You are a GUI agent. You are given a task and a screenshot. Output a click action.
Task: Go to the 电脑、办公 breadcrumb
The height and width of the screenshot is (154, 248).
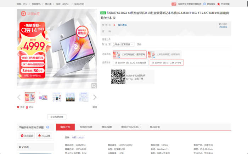(x=22, y=4)
